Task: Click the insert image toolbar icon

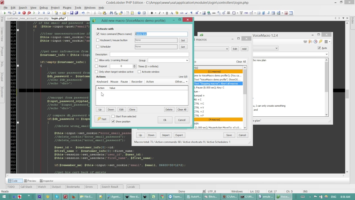Action: tap(204, 13)
